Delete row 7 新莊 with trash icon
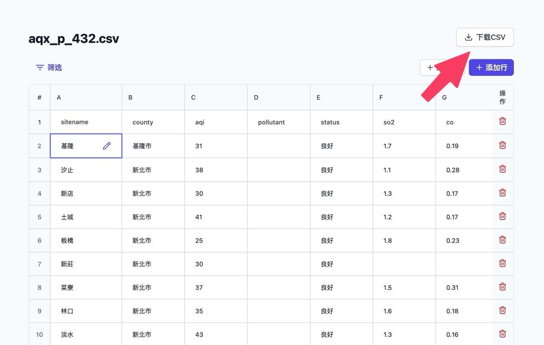Screen dimensions: 544x345 coord(502,263)
